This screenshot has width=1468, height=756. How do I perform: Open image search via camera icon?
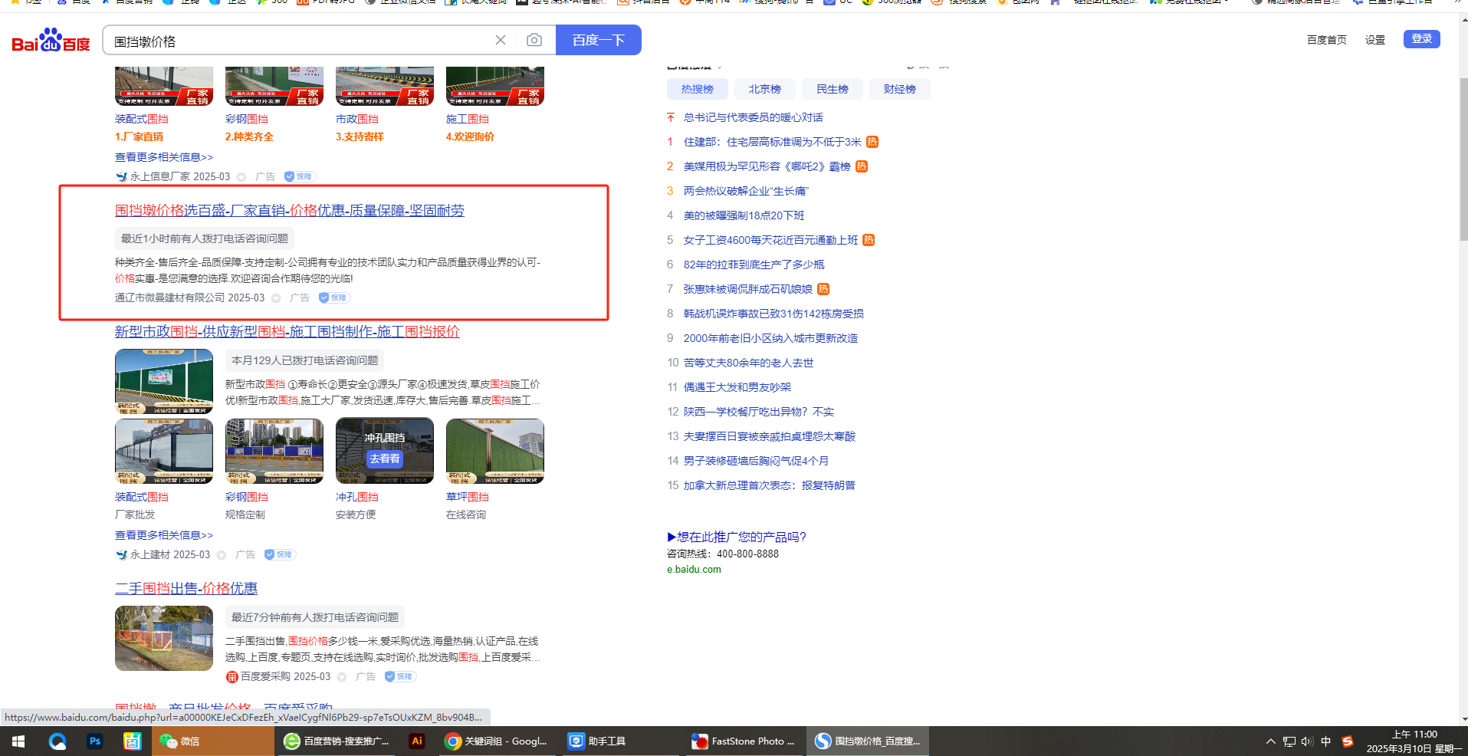point(534,40)
